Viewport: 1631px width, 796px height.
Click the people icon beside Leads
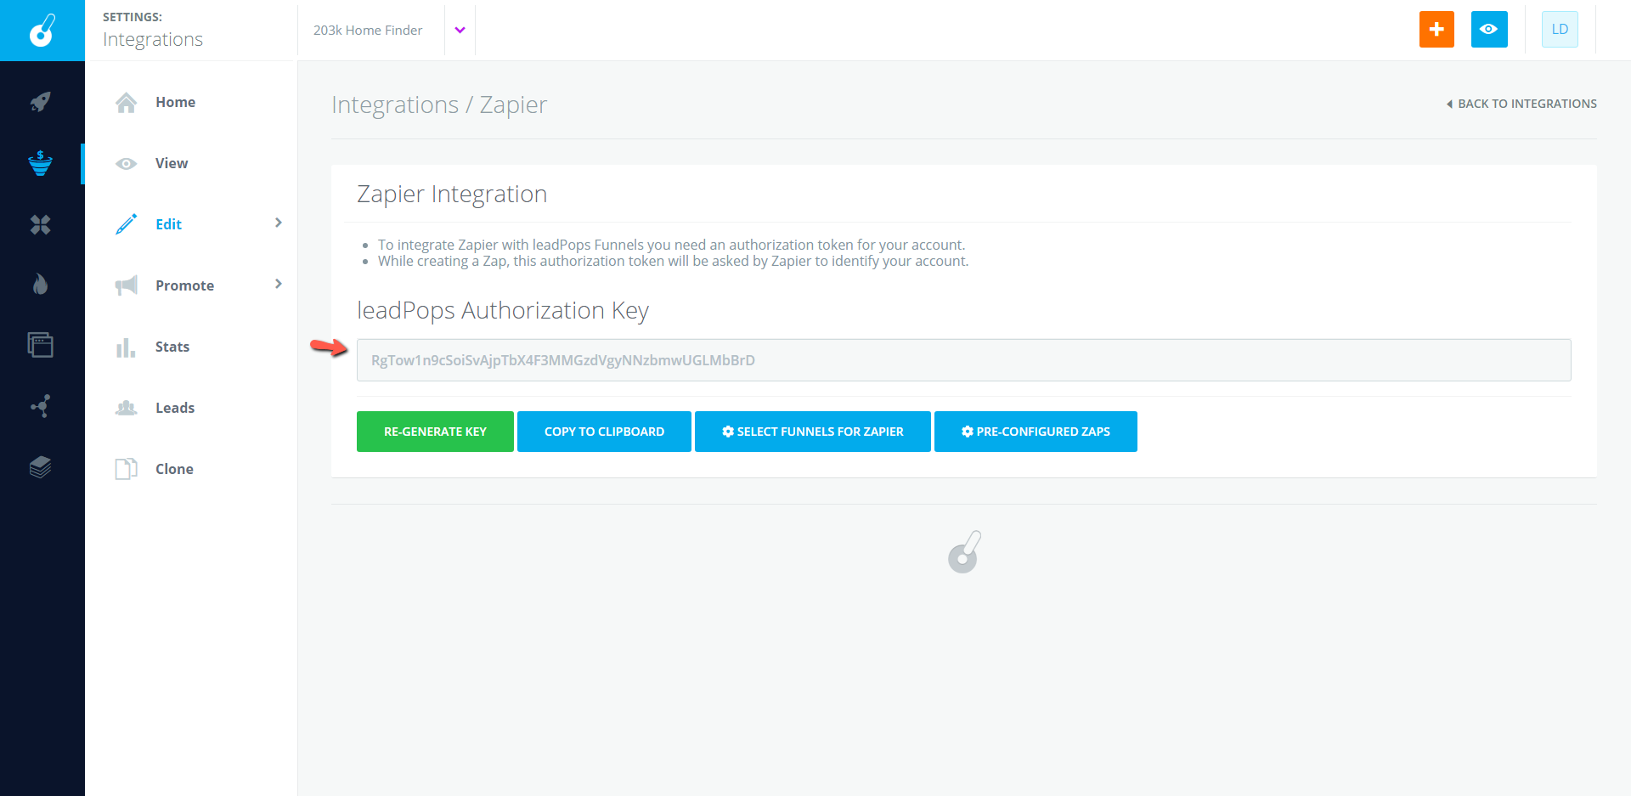[x=127, y=408]
